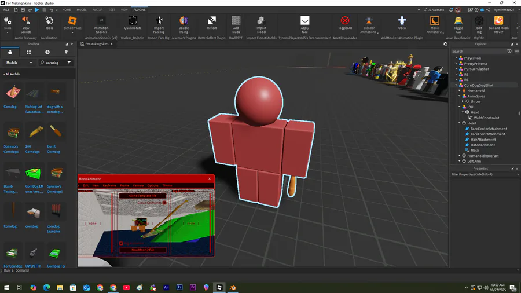
Task: Expand the PrettyPrincess model in Explorer
Action: tap(456, 64)
